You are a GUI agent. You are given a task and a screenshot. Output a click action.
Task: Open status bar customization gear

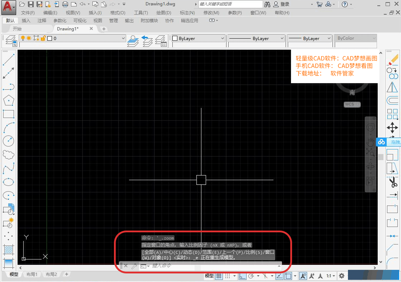point(342,276)
